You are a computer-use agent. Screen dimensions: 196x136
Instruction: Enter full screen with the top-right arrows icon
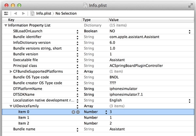(x=190, y=6)
